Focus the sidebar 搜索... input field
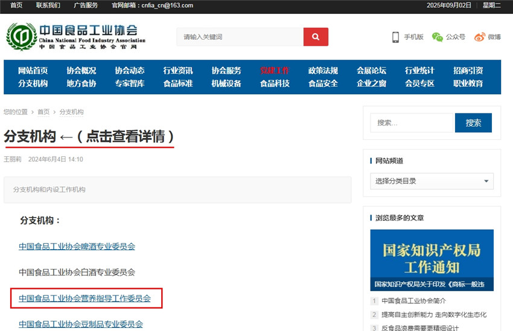 coord(412,123)
